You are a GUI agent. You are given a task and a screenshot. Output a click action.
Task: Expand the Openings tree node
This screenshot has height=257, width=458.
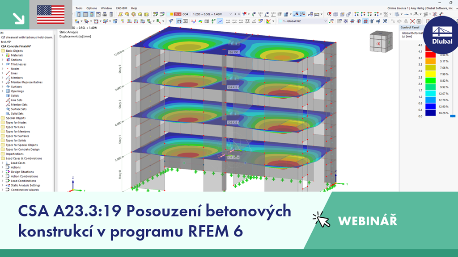coord(3,91)
